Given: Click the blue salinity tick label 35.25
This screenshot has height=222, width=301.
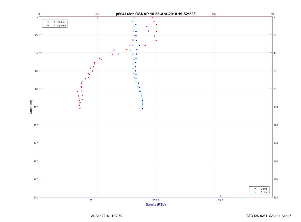Looking at the screenshot, I should pyautogui.click(x=156, y=200).
